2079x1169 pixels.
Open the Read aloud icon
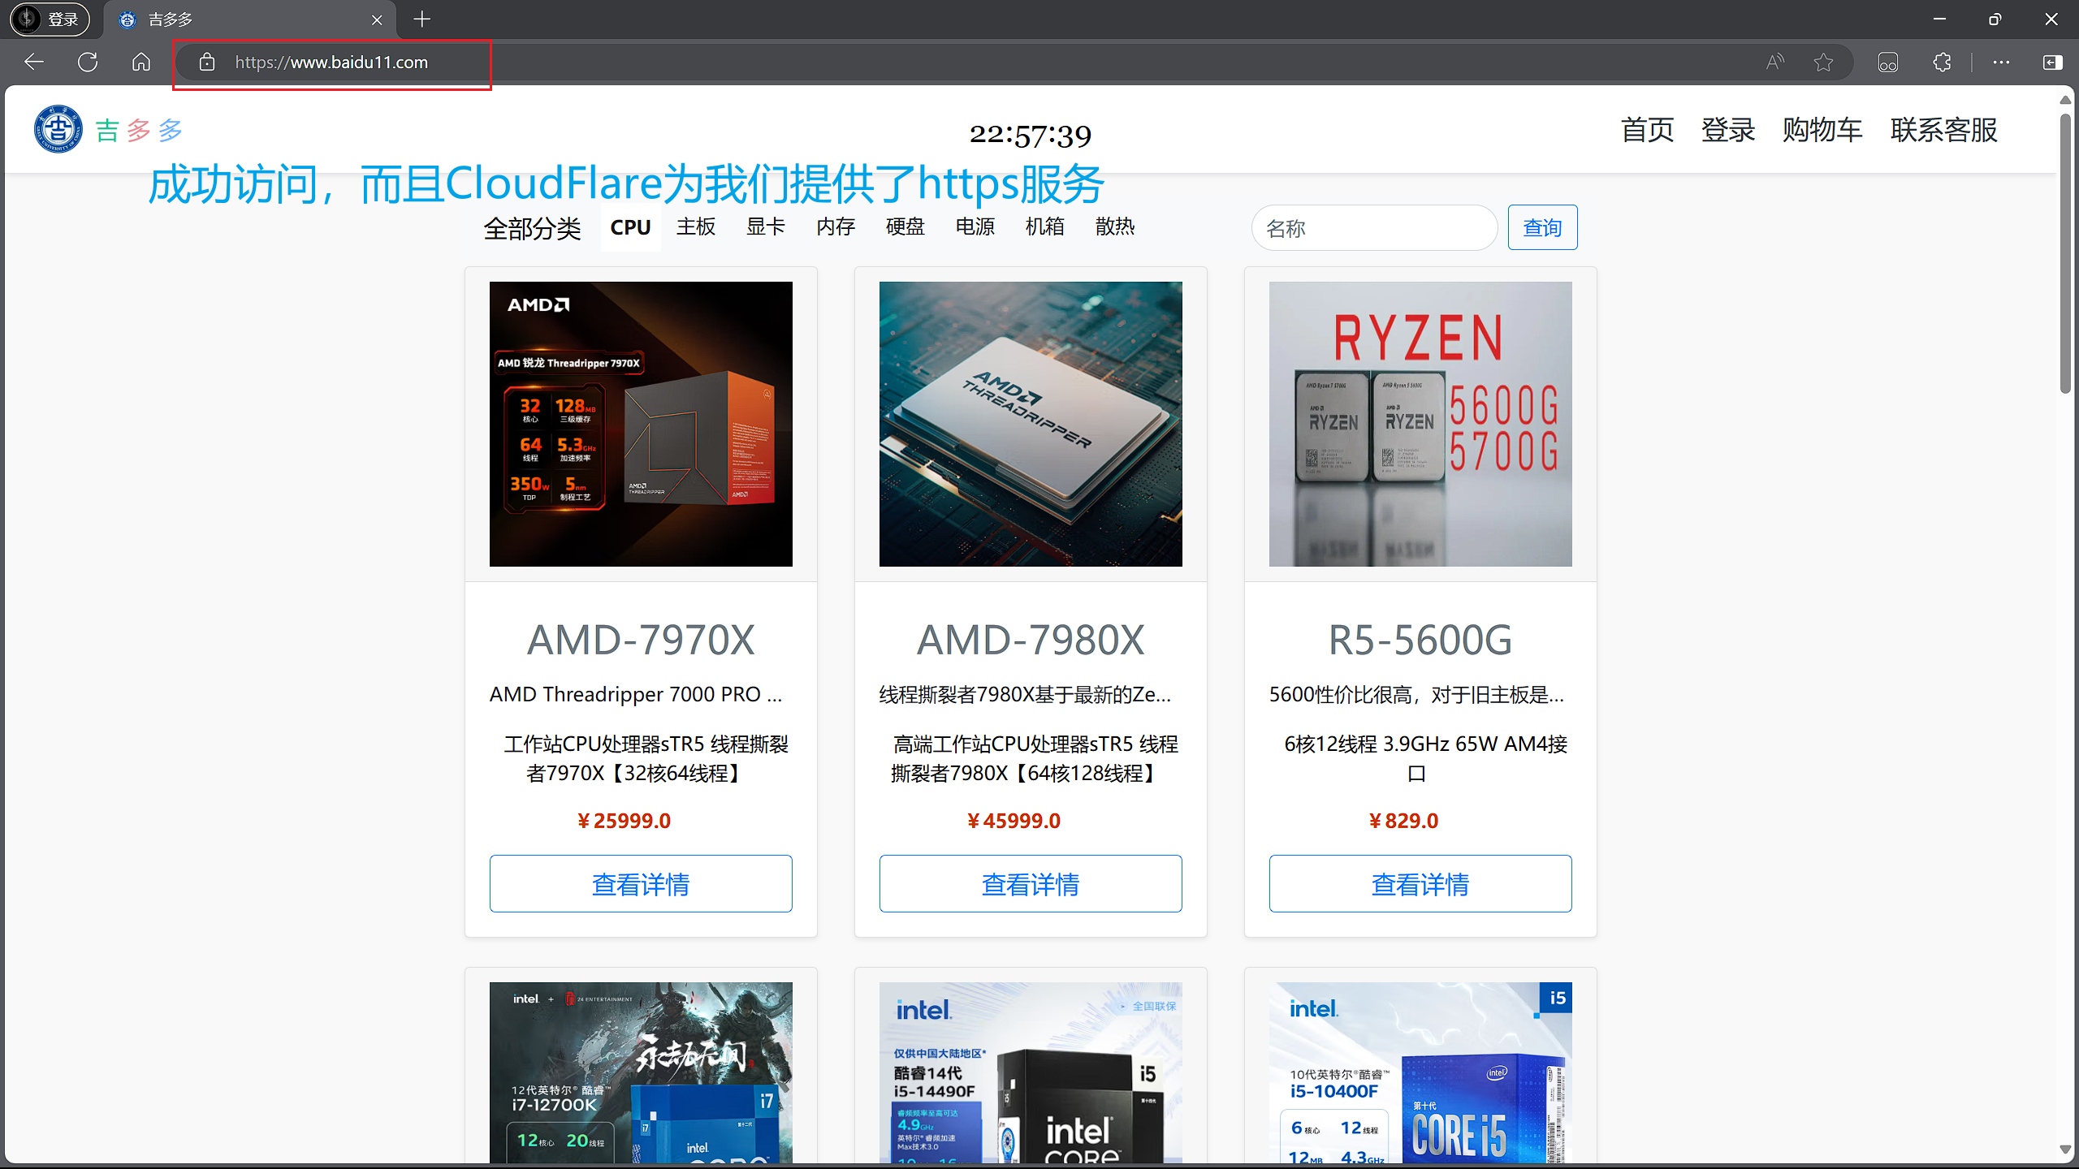click(1775, 62)
